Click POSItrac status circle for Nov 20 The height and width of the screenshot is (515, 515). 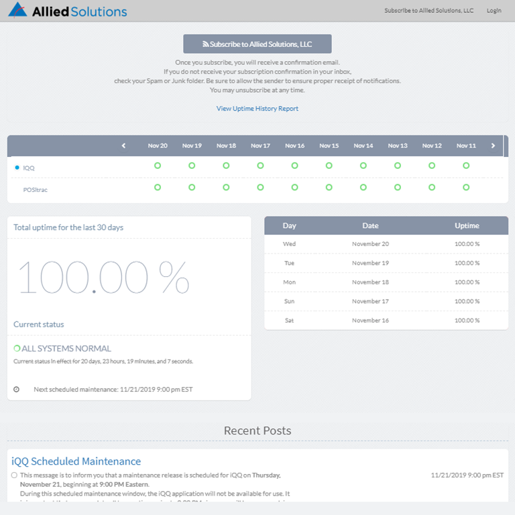pos(158,187)
